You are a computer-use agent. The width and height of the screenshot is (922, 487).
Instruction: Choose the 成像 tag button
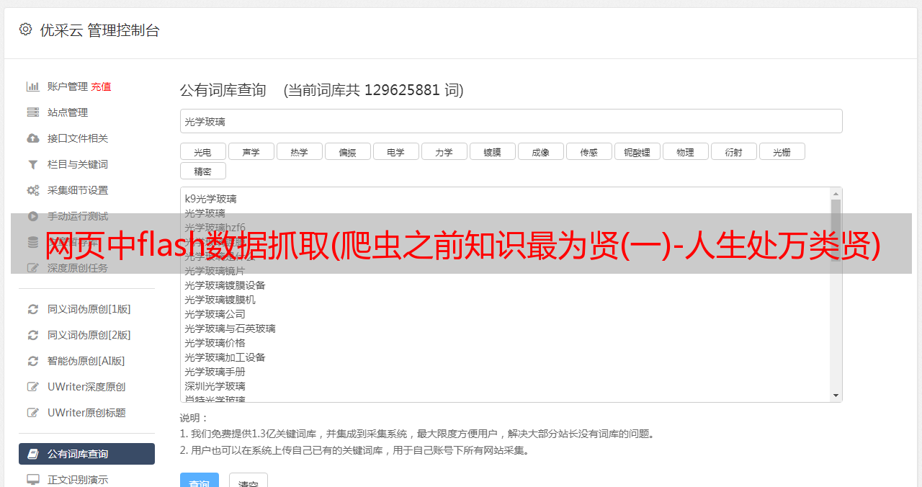(540, 151)
